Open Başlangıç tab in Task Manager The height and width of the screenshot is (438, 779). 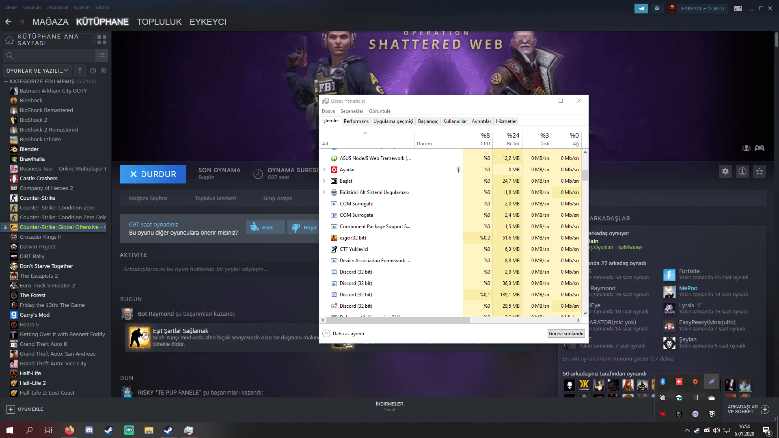(428, 121)
